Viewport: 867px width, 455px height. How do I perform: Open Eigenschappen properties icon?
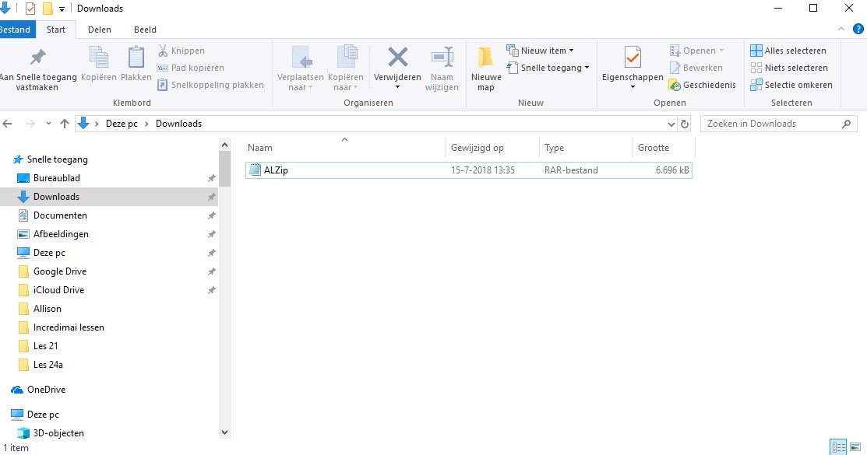(633, 58)
